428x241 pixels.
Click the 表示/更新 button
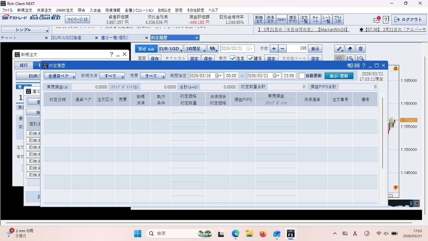coord(339,76)
